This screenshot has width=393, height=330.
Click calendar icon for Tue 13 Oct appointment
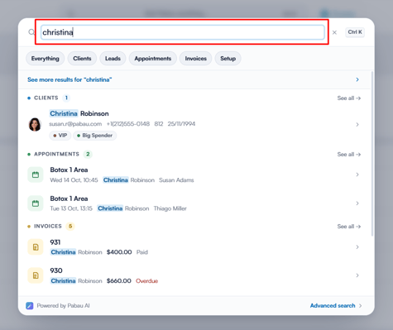pyautogui.click(x=36, y=203)
